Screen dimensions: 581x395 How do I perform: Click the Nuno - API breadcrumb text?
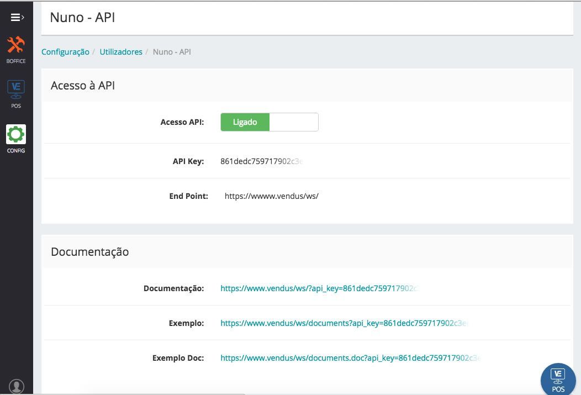coord(172,52)
